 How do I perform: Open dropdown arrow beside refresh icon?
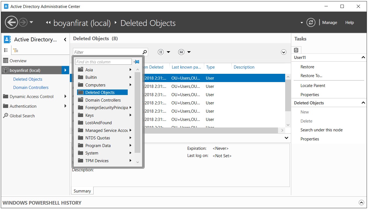pos(302,23)
